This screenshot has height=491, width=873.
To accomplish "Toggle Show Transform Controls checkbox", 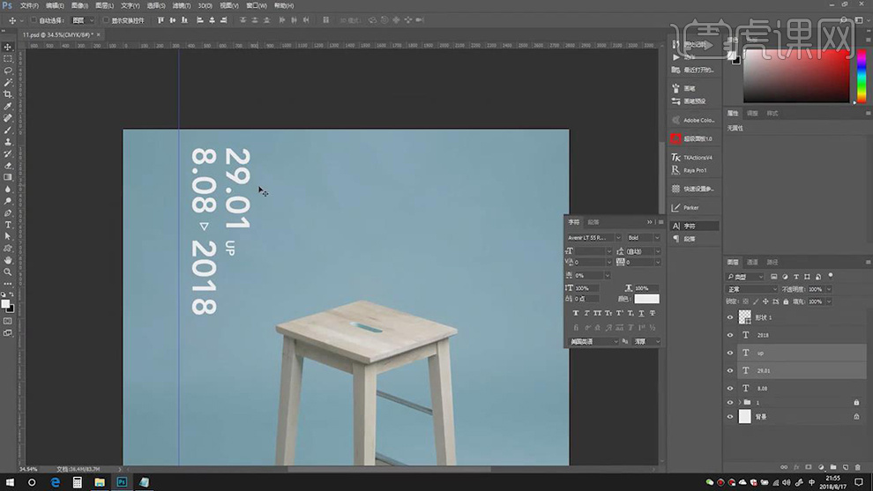I will pos(106,20).
